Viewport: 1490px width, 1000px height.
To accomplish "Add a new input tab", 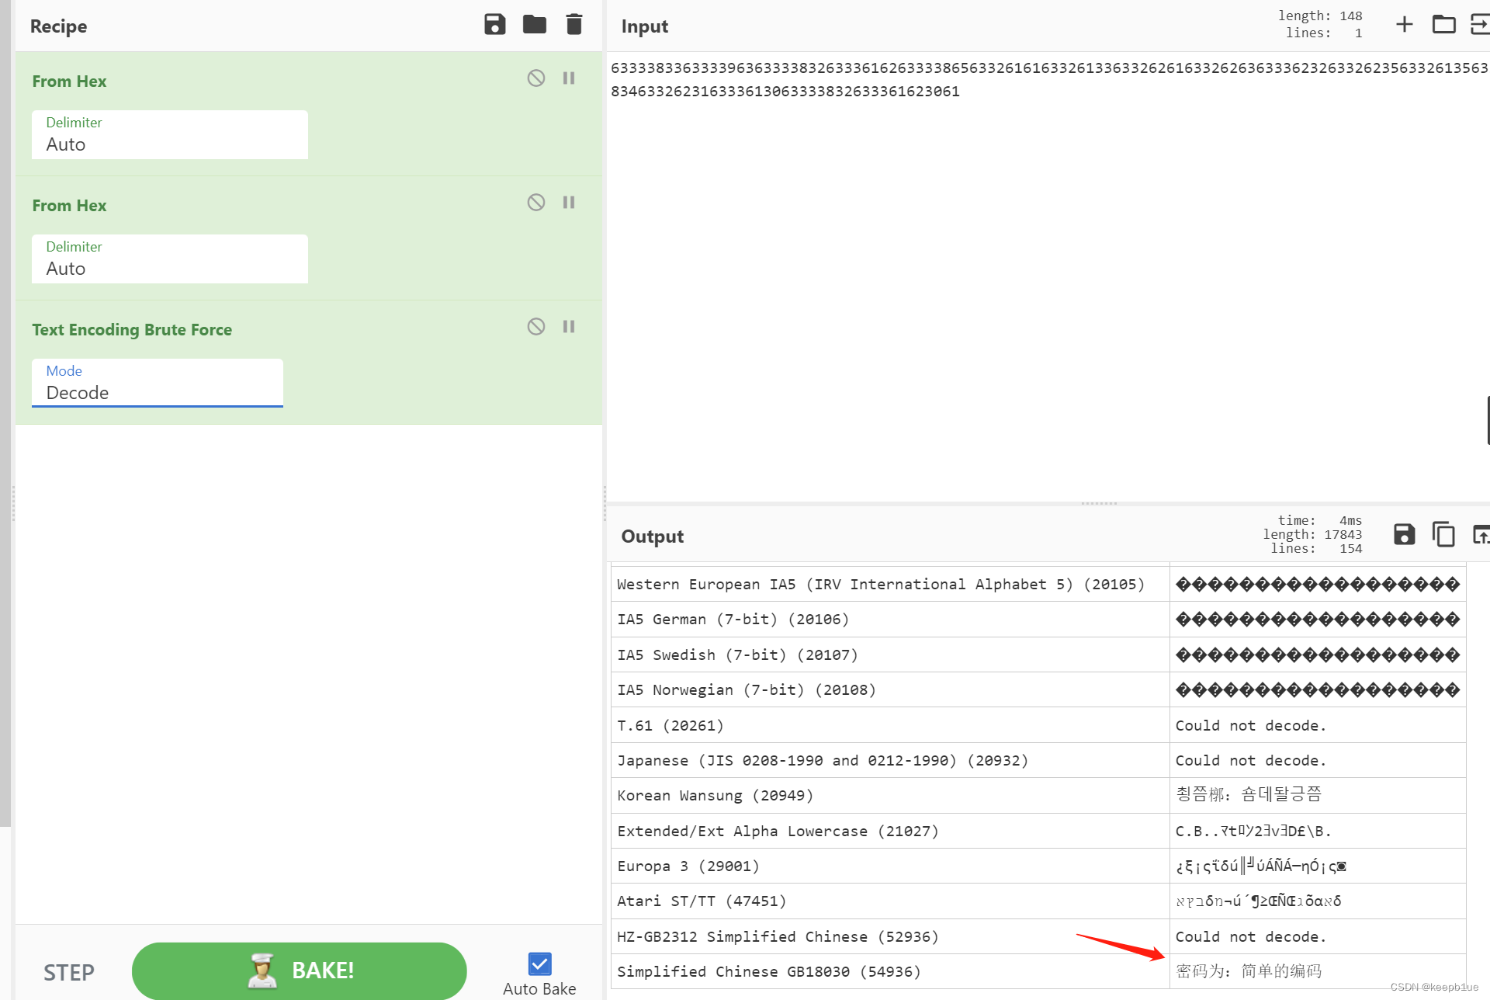I will coord(1405,25).
